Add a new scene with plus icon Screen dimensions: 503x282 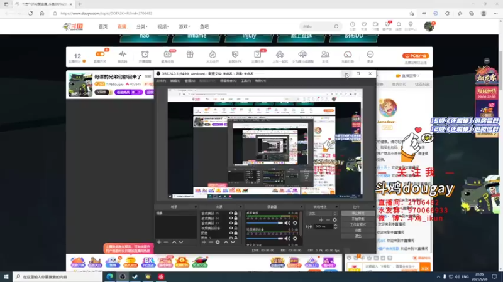point(159,242)
